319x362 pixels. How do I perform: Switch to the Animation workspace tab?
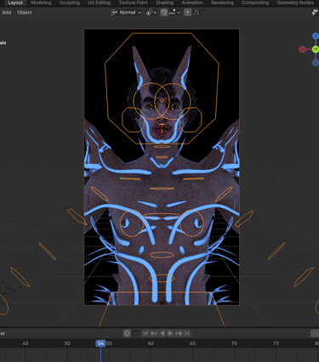point(192,3)
